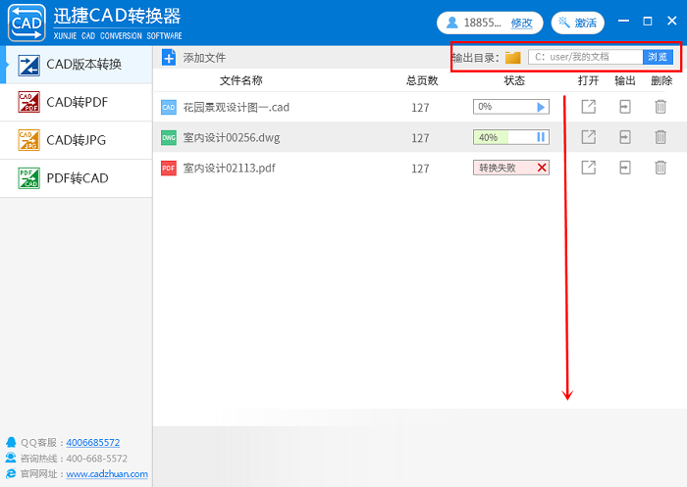Click the 激活 activate button

coord(577,23)
